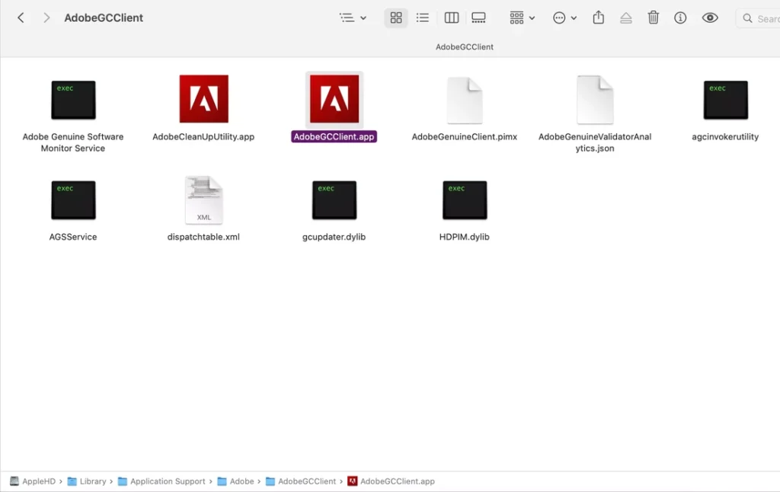Open the AdobeCleanUpUtility.app icon
Image resolution: width=780 pixels, height=492 pixels.
(203, 100)
